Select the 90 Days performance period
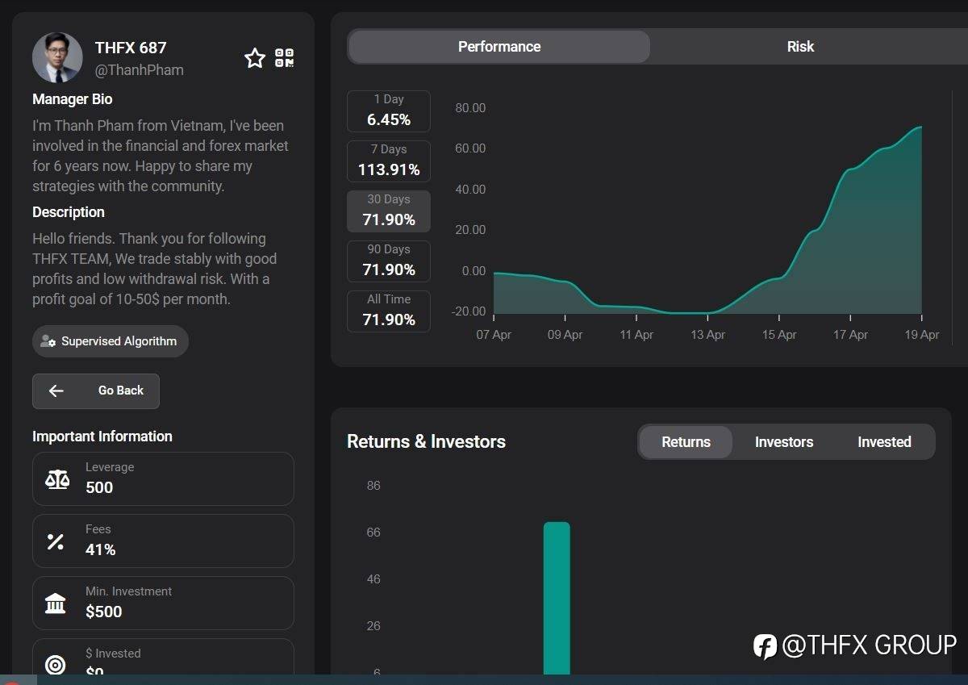Image resolution: width=968 pixels, height=685 pixels. click(389, 261)
